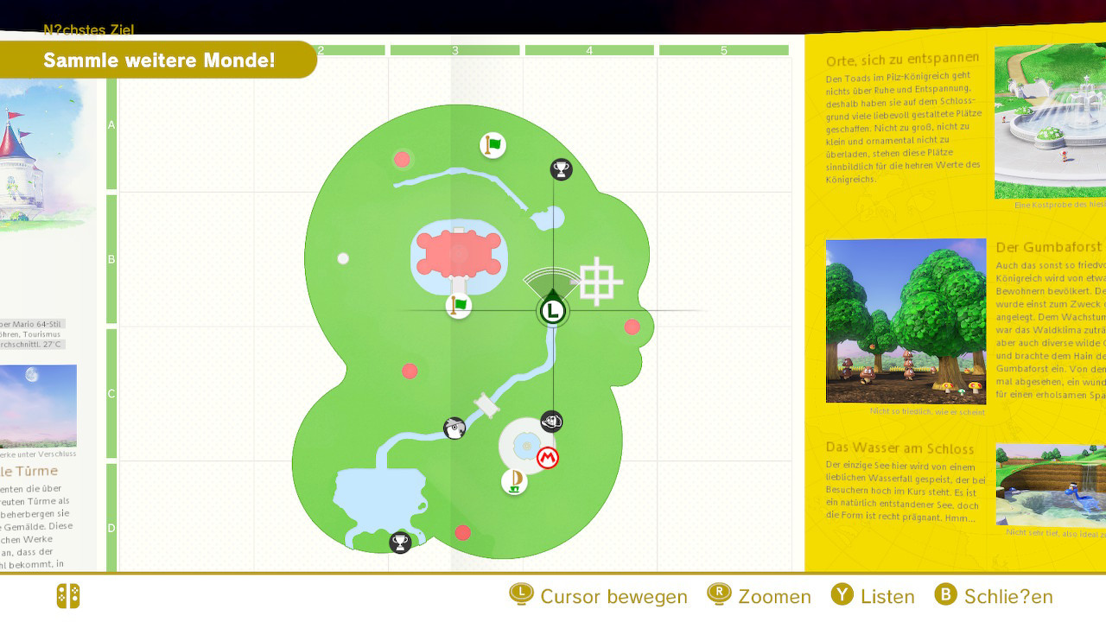Click the pink dot at the island's bottom
The image size is (1106, 622).
(463, 532)
